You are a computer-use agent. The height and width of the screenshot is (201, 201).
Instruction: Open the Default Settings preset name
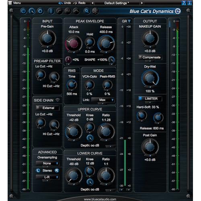pyautogui.click(x=117, y=3)
